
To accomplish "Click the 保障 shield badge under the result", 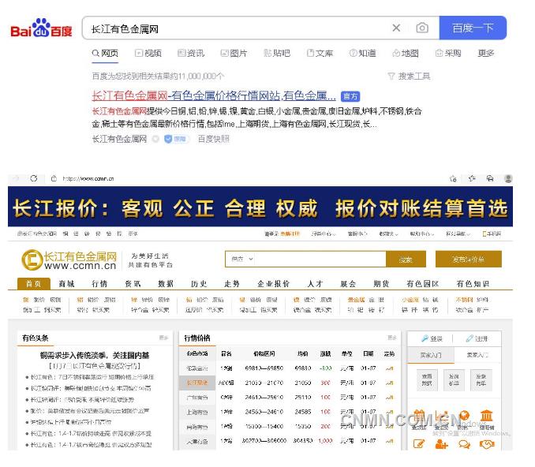I will click(x=176, y=139).
